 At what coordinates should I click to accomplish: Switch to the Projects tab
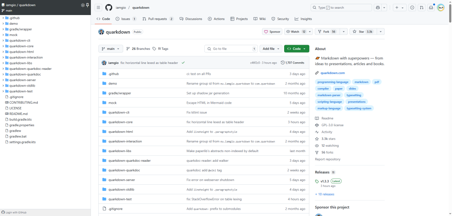coord(239,19)
